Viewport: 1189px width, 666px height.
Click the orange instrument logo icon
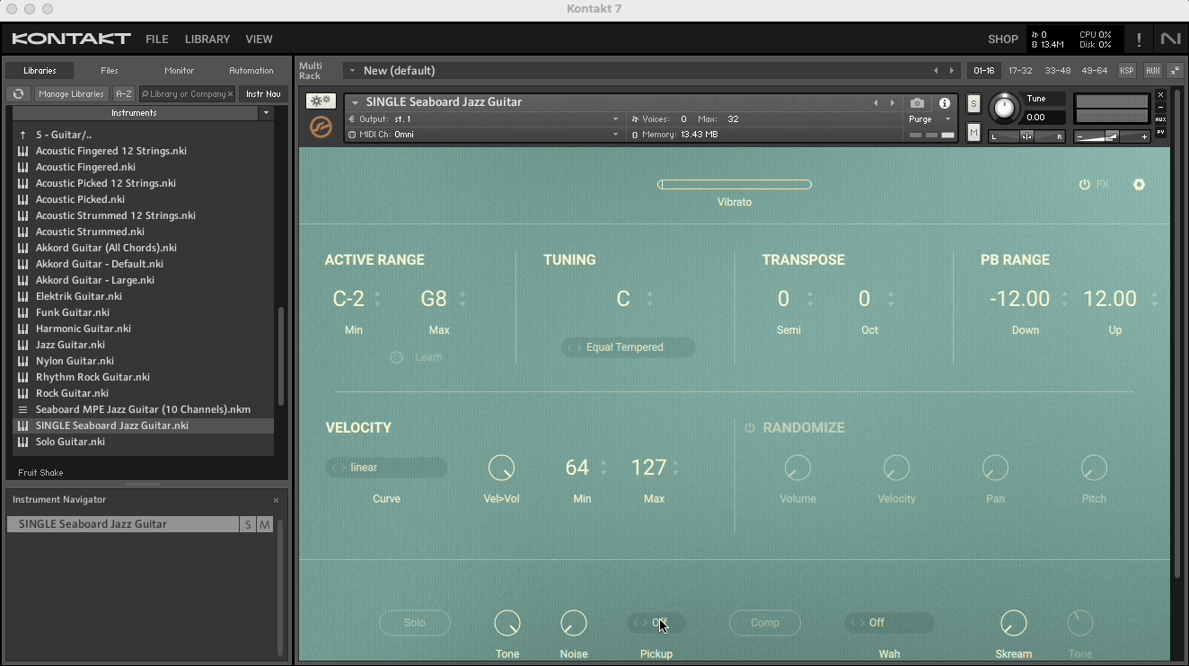click(x=321, y=127)
